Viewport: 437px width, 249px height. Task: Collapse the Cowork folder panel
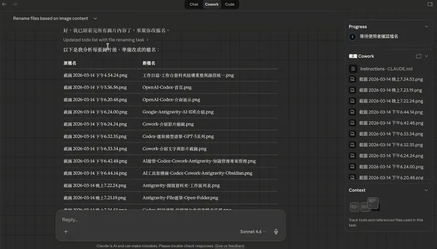[426, 56]
